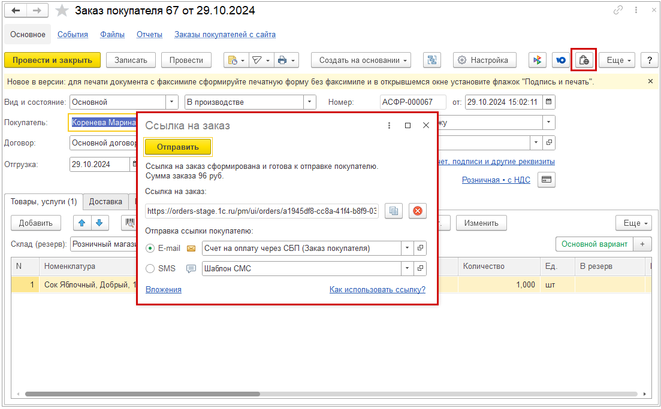This screenshot has height=409, width=661.
Task: Delete the order link with red X icon
Action: (x=418, y=211)
